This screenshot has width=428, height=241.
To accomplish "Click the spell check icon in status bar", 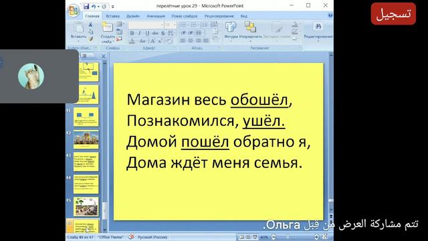I will point(131,236).
